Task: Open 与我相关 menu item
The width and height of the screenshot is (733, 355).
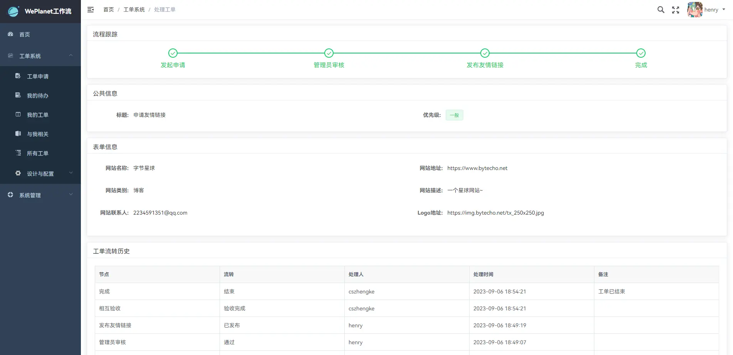Action: point(40,134)
